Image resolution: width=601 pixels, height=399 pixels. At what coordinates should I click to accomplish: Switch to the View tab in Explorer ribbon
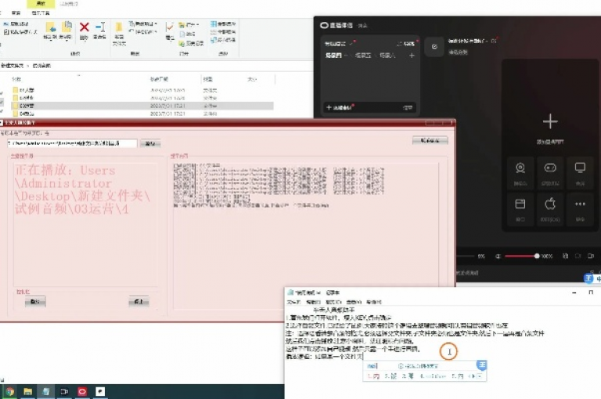[16, 13]
